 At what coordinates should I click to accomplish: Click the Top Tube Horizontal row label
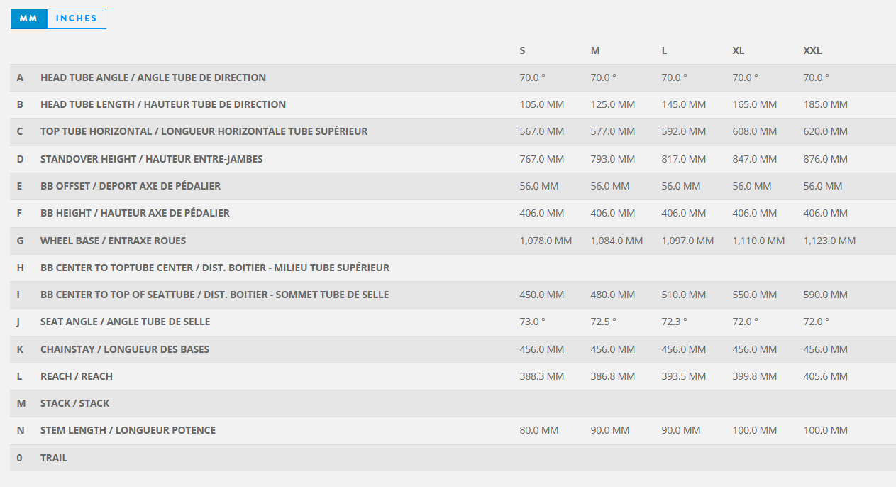point(204,131)
